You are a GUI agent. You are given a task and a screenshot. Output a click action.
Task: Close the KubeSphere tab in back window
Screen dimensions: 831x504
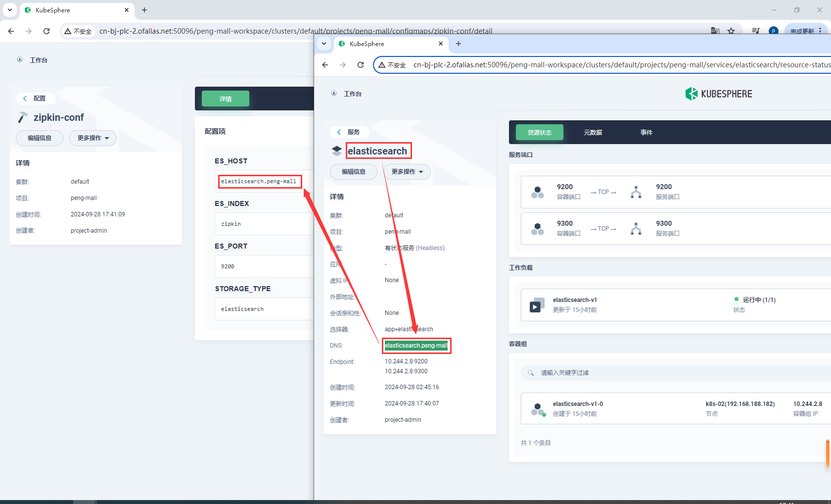[127, 10]
